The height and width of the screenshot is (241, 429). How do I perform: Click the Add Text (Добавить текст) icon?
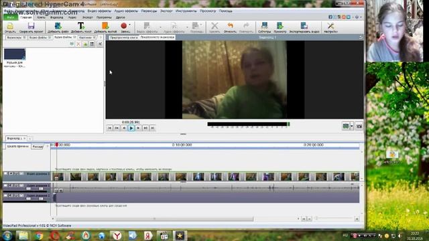(80, 26)
